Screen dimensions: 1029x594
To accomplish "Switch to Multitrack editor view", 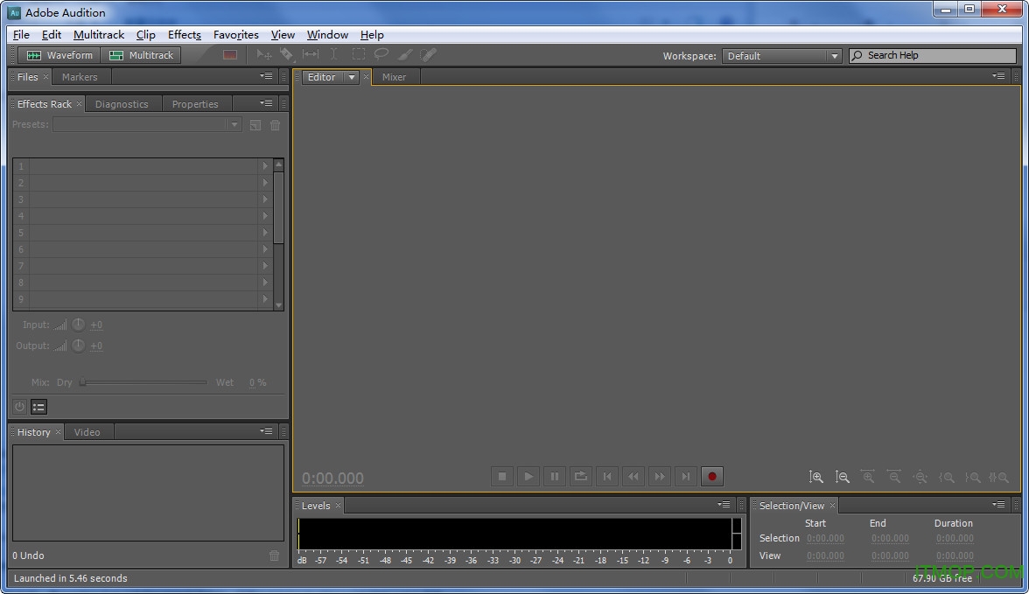I will click(x=141, y=55).
